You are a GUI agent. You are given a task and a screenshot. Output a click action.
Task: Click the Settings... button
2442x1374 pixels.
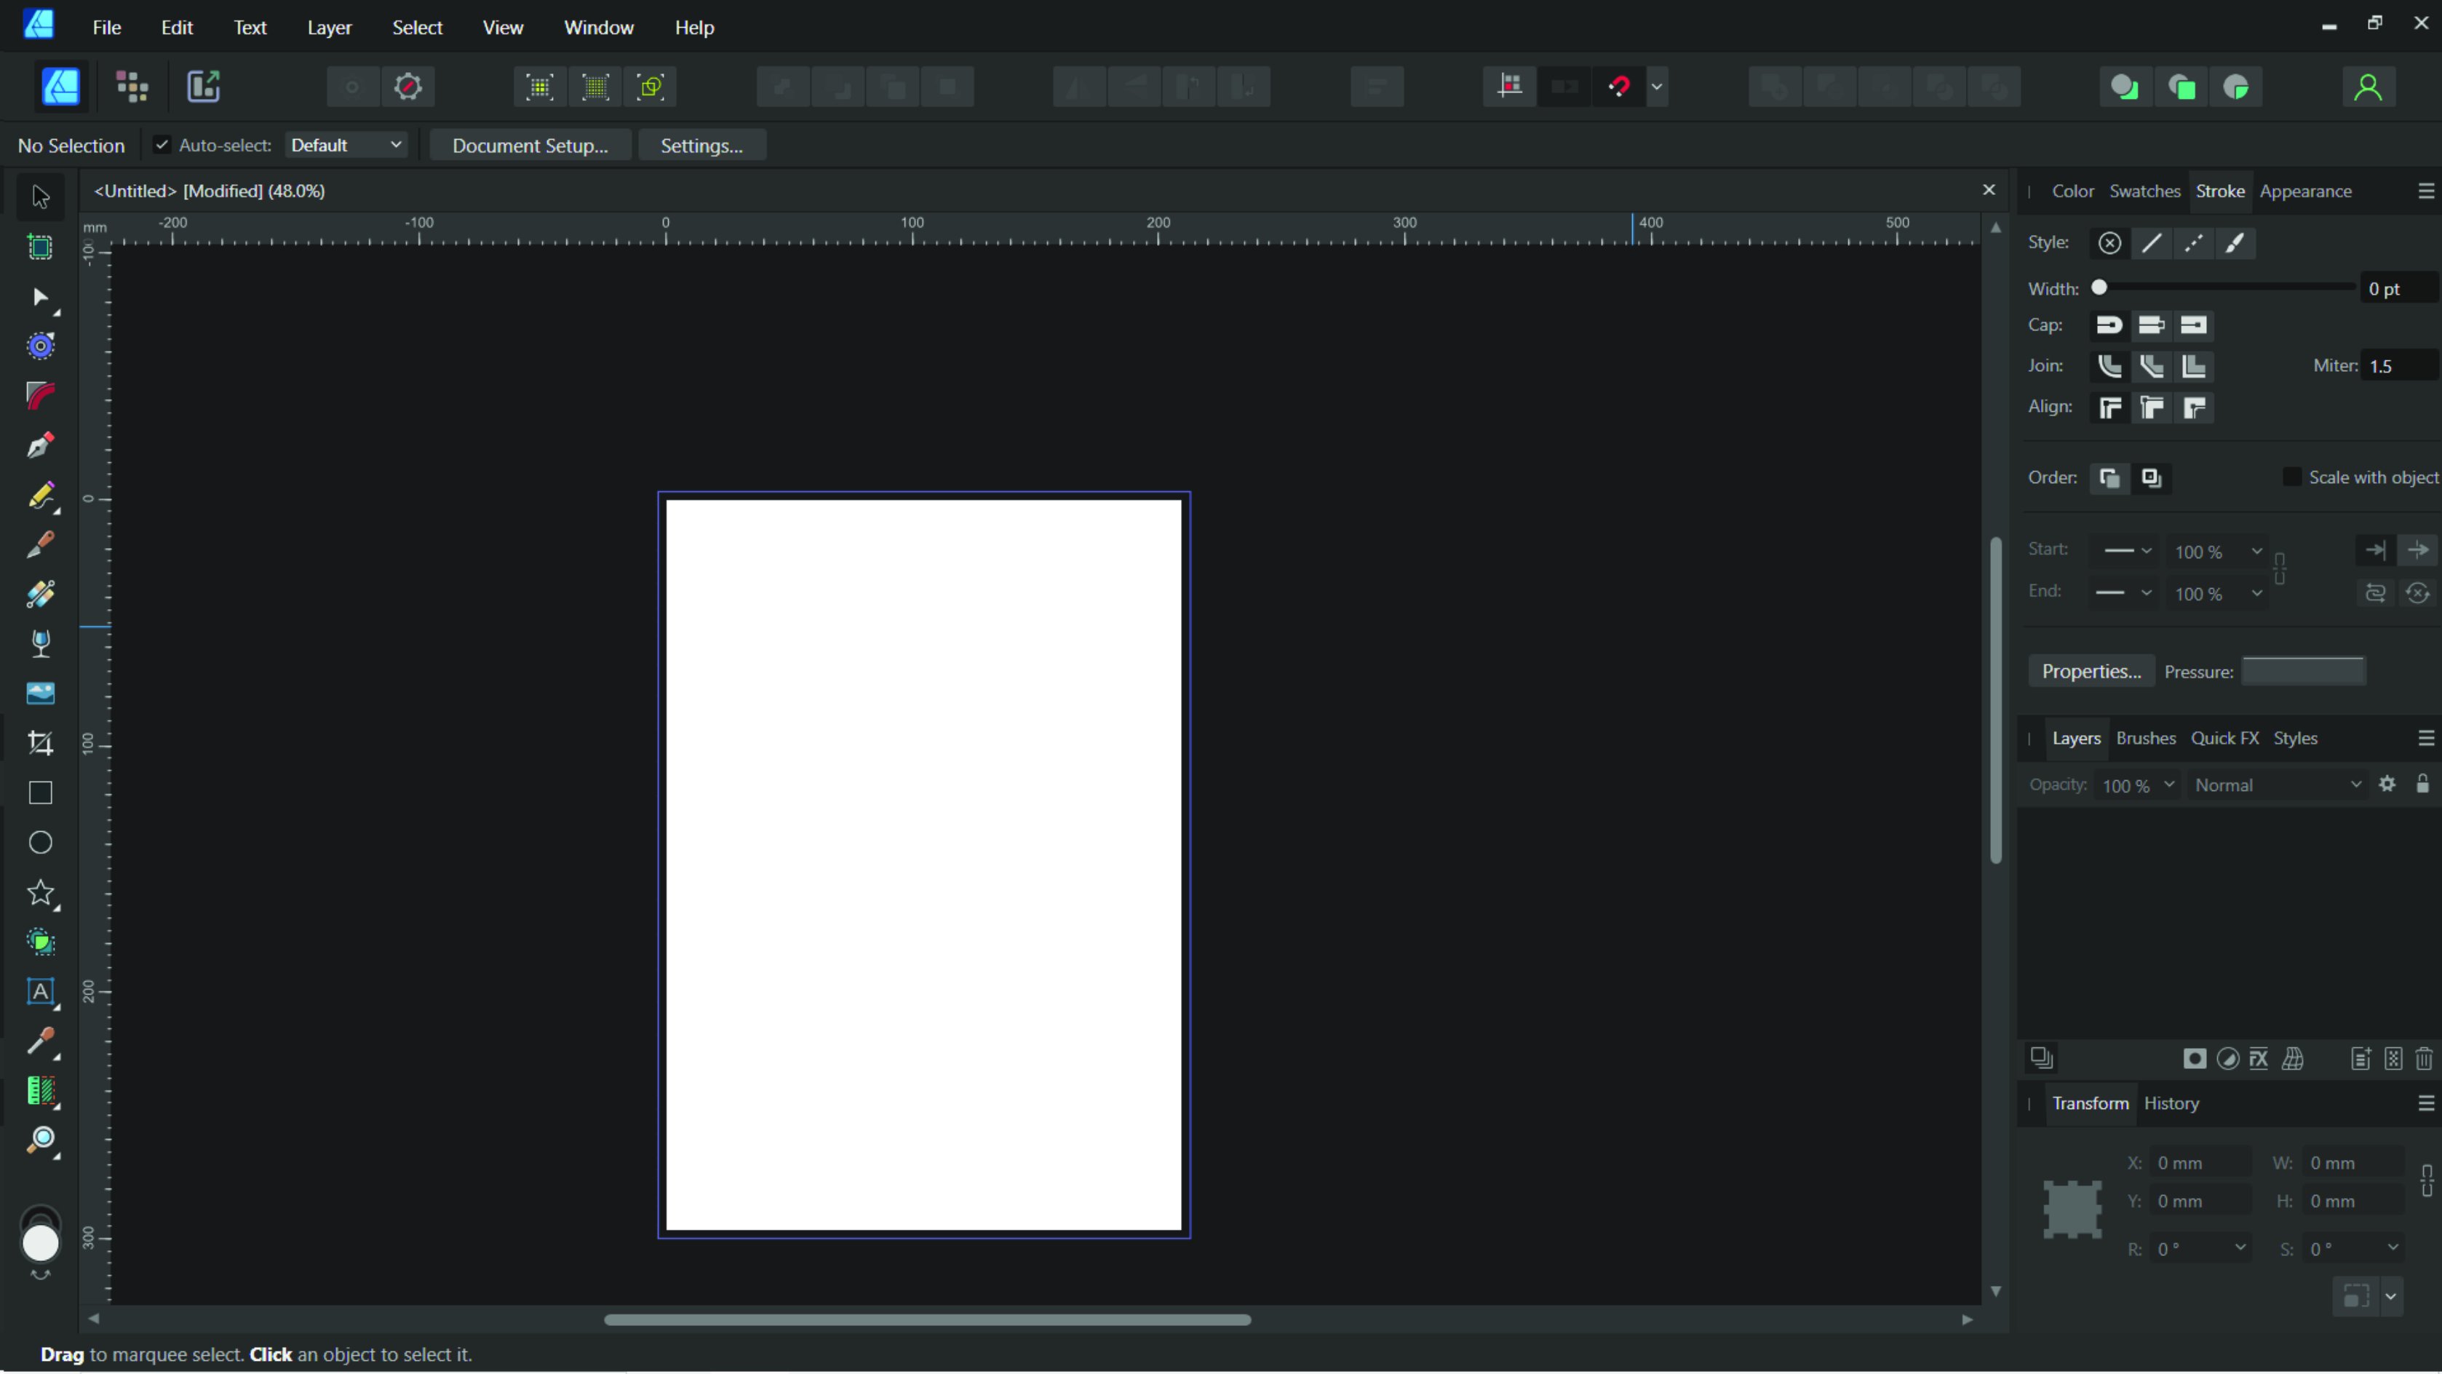701,145
